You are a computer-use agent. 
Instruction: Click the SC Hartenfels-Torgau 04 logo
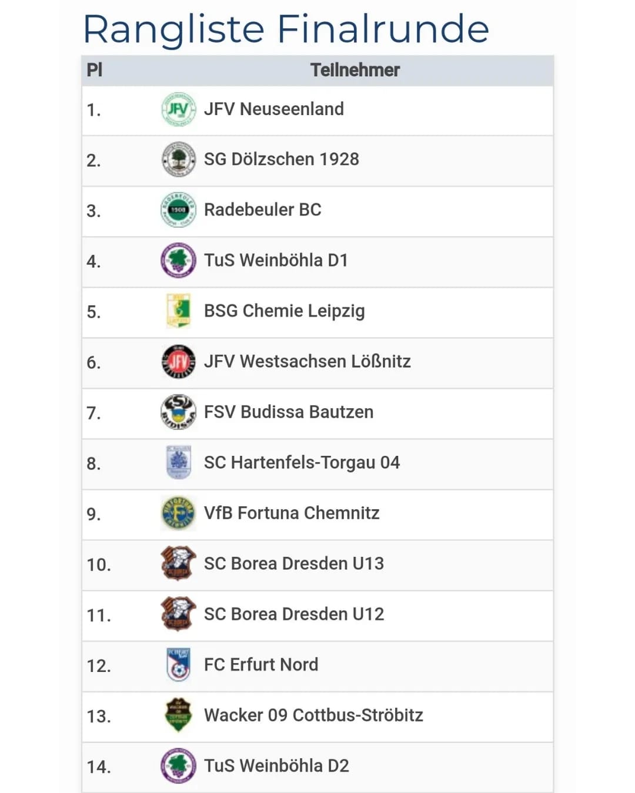[x=178, y=463]
